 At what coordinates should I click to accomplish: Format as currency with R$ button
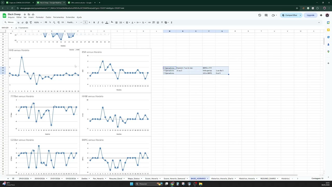[46, 22]
